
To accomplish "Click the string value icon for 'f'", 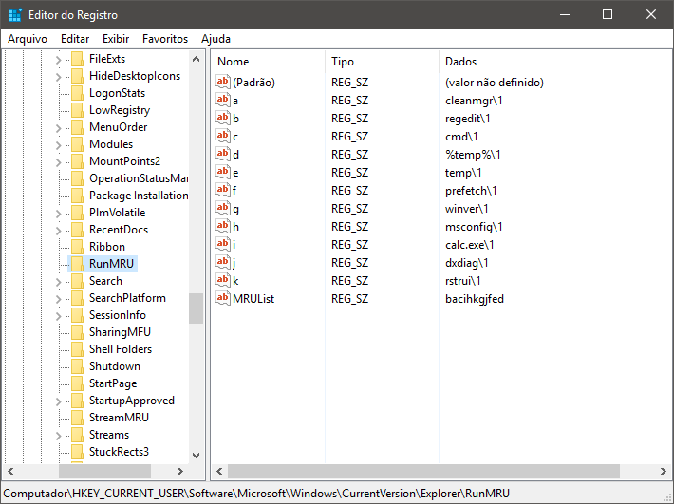I will (x=223, y=191).
